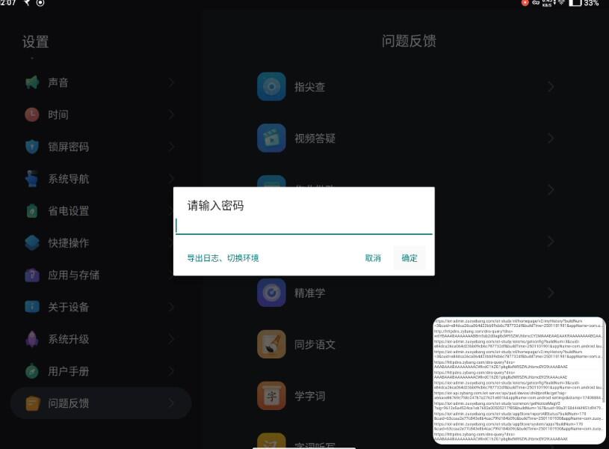Click the 精准学 label

[309, 293]
